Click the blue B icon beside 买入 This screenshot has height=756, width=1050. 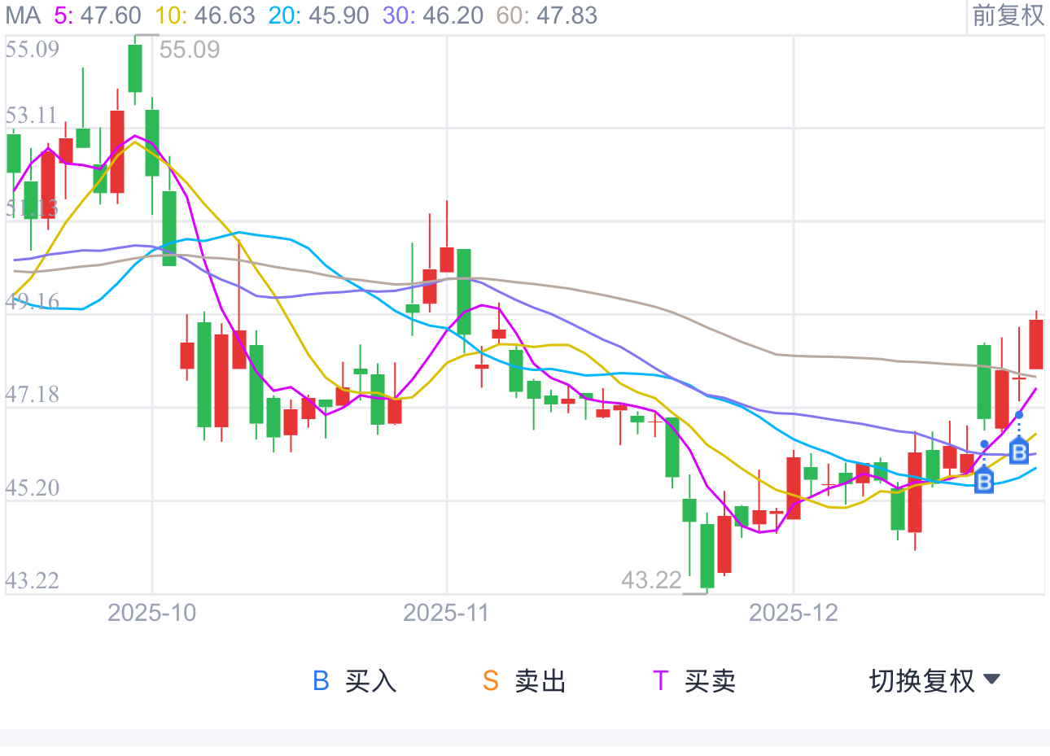point(322,681)
